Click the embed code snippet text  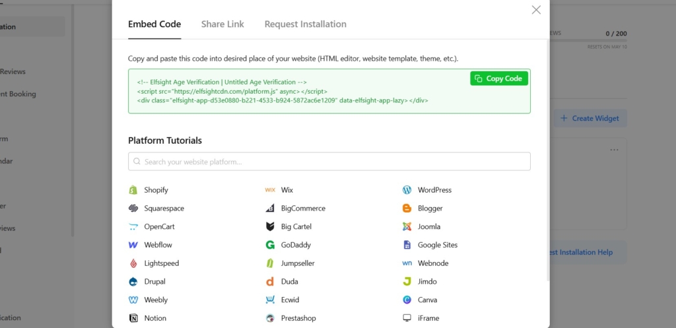[284, 92]
